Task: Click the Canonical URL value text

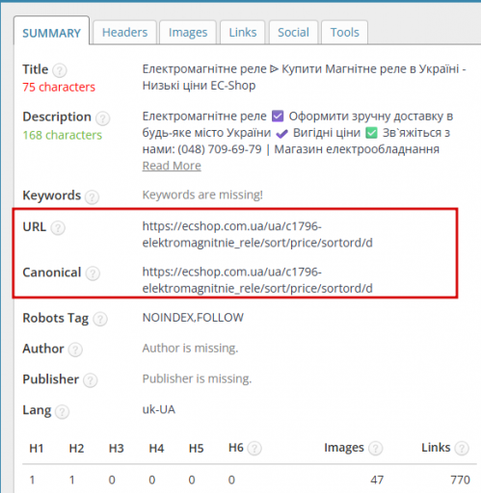Action: tap(257, 280)
